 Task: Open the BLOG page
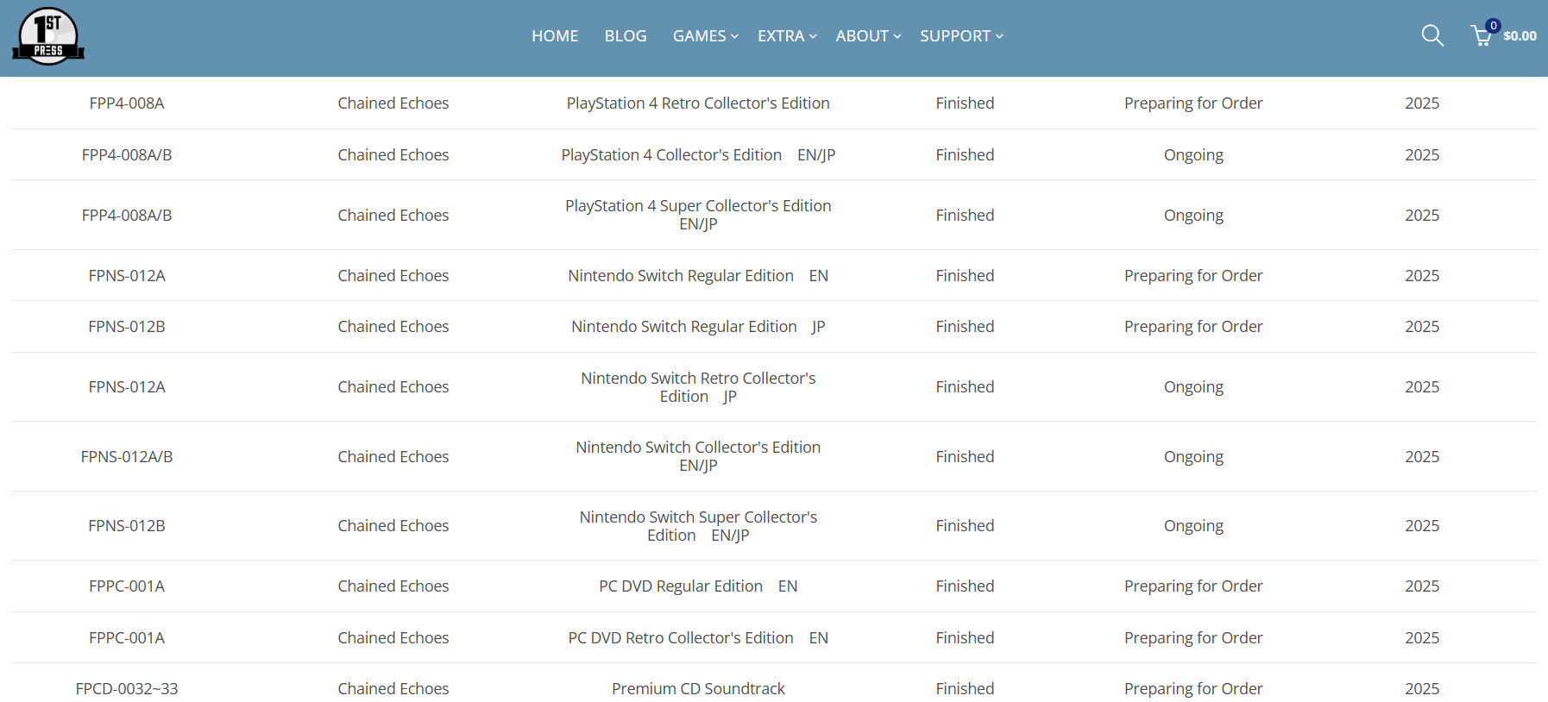(x=626, y=36)
